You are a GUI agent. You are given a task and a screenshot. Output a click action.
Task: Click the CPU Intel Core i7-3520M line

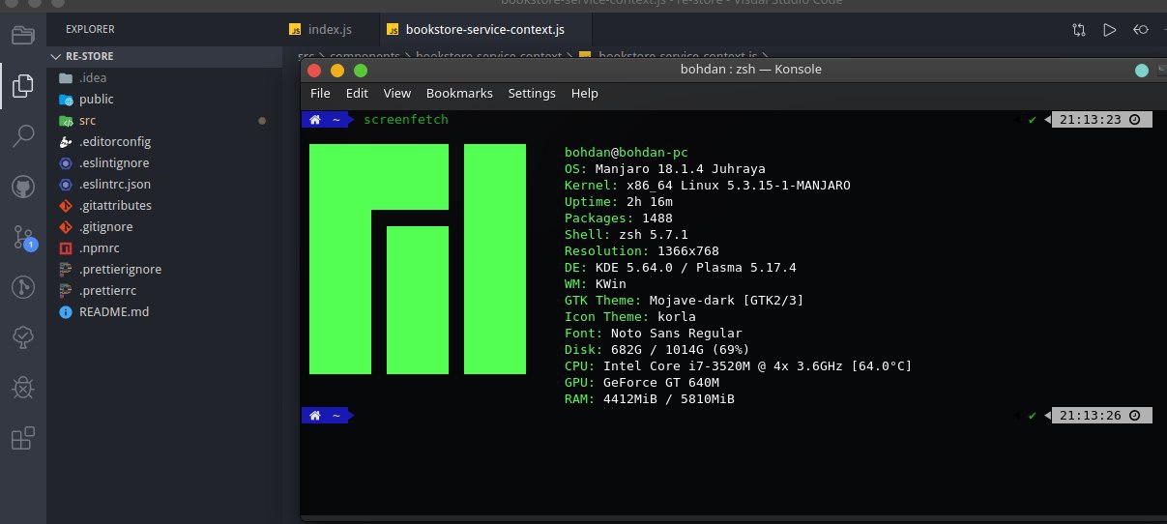739,366
